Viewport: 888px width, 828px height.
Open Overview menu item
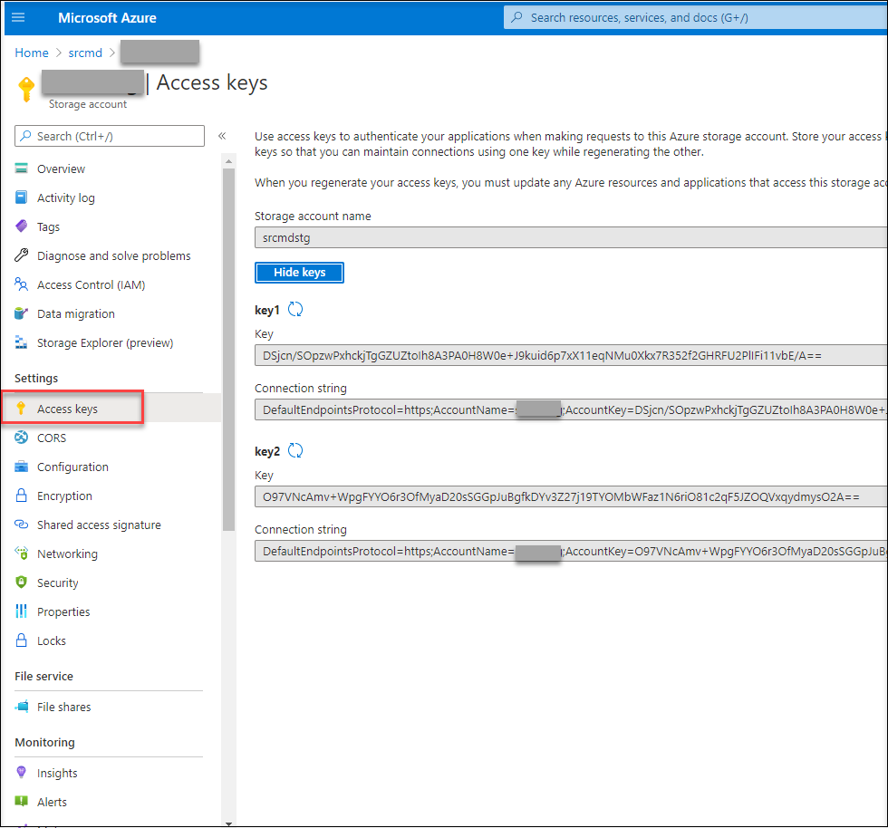[61, 168]
